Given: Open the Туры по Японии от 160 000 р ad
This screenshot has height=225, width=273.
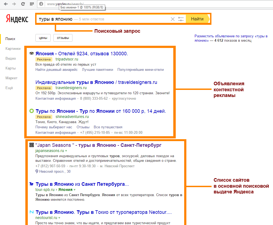Looking at the screenshot, I should 101,111.
